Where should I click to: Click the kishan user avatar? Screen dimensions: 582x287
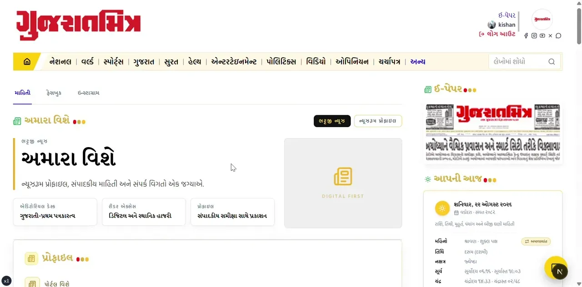point(492,25)
